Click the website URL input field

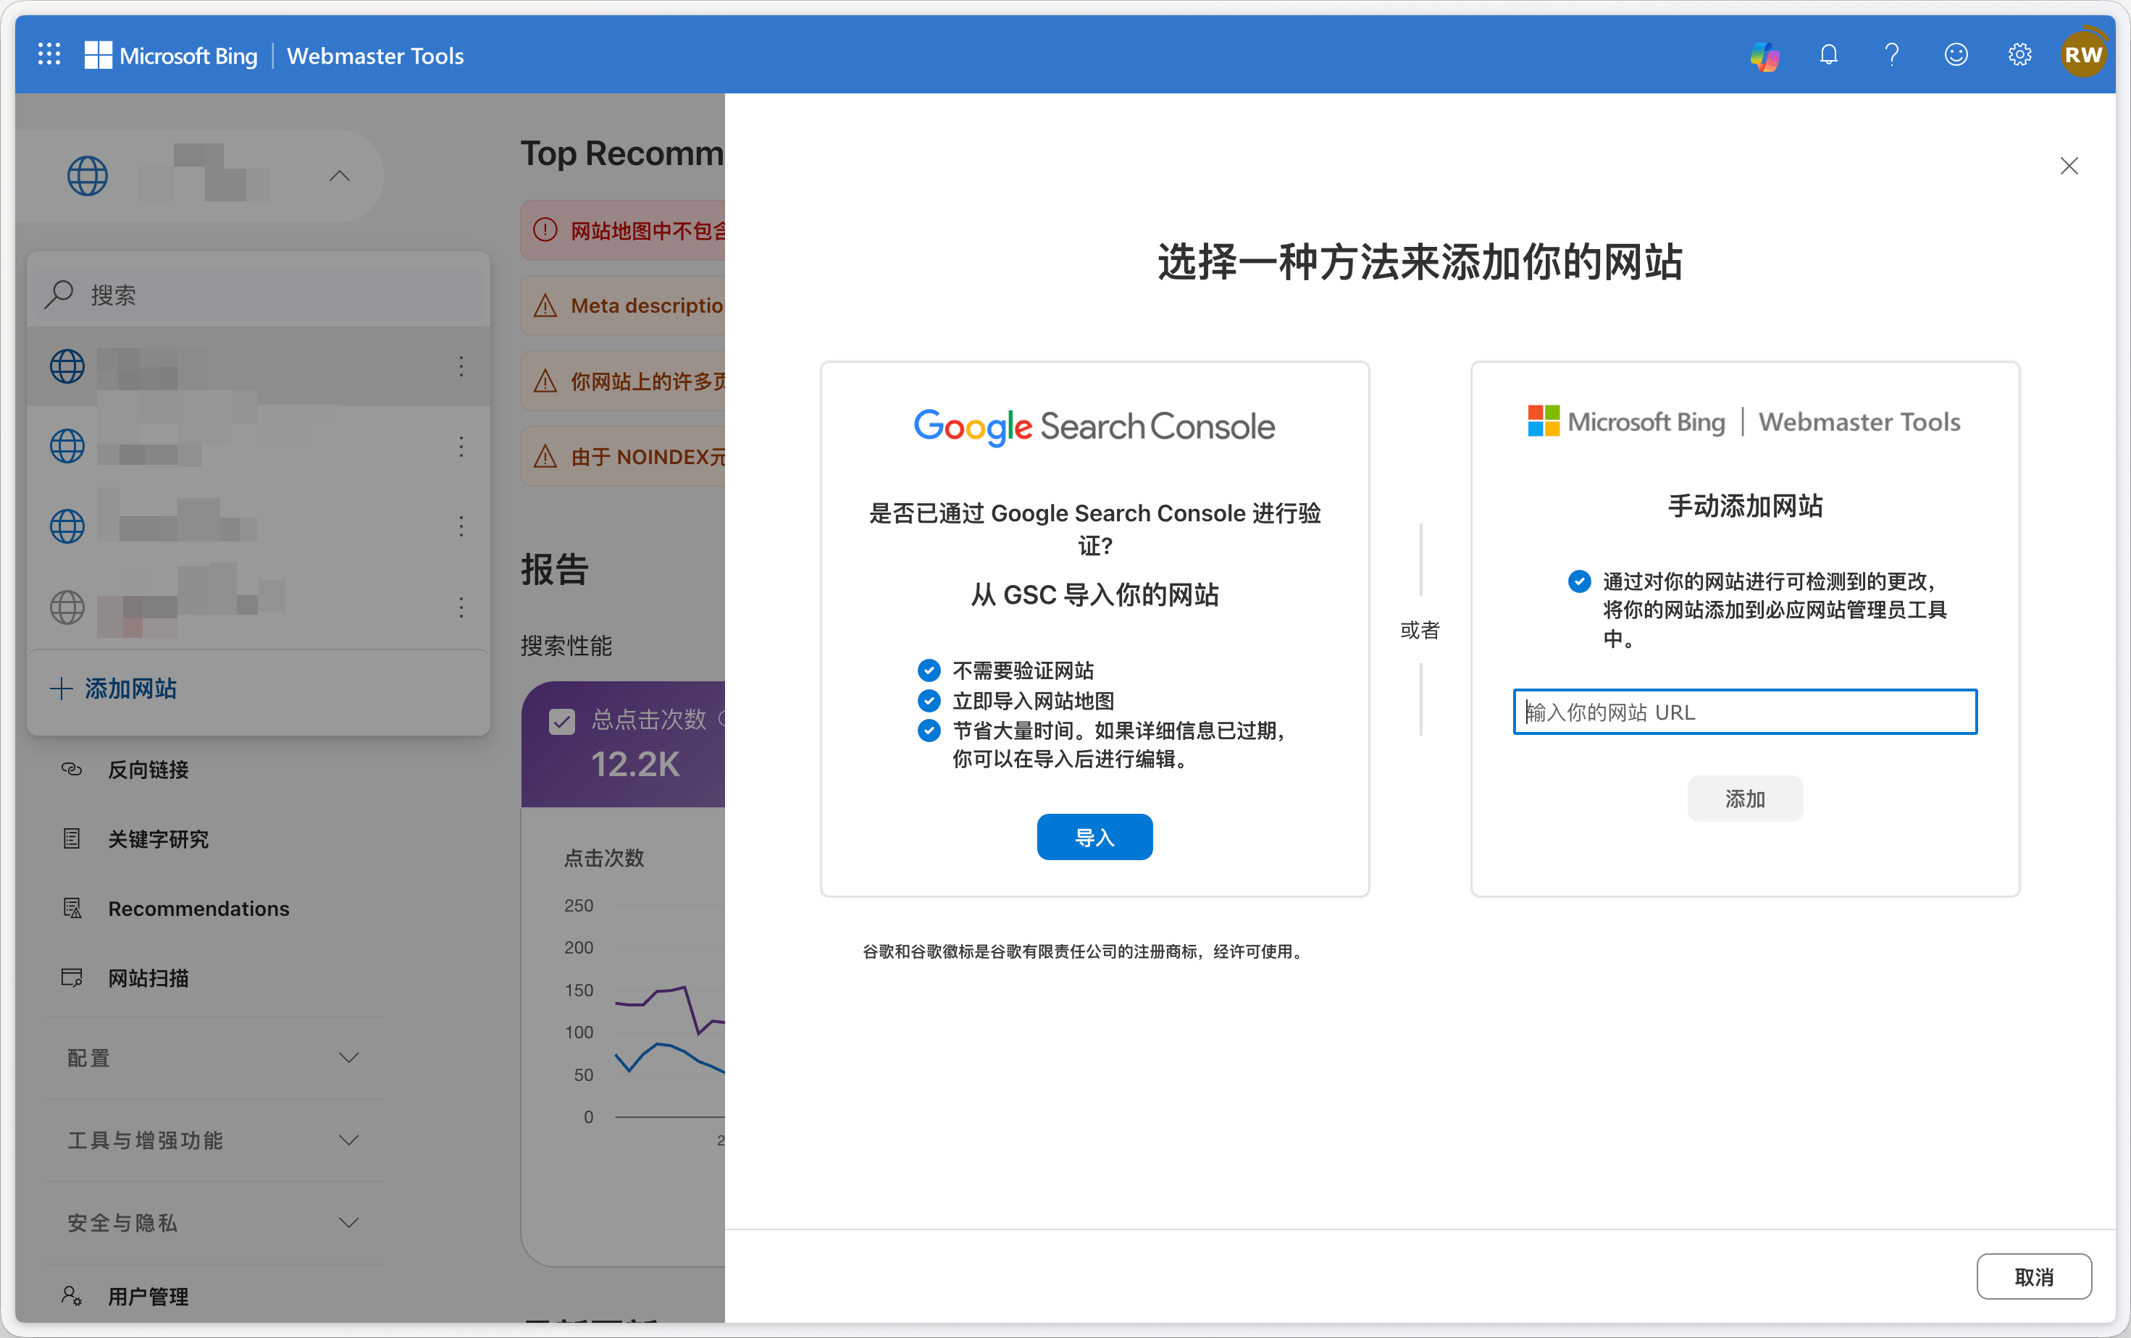click(x=1744, y=712)
